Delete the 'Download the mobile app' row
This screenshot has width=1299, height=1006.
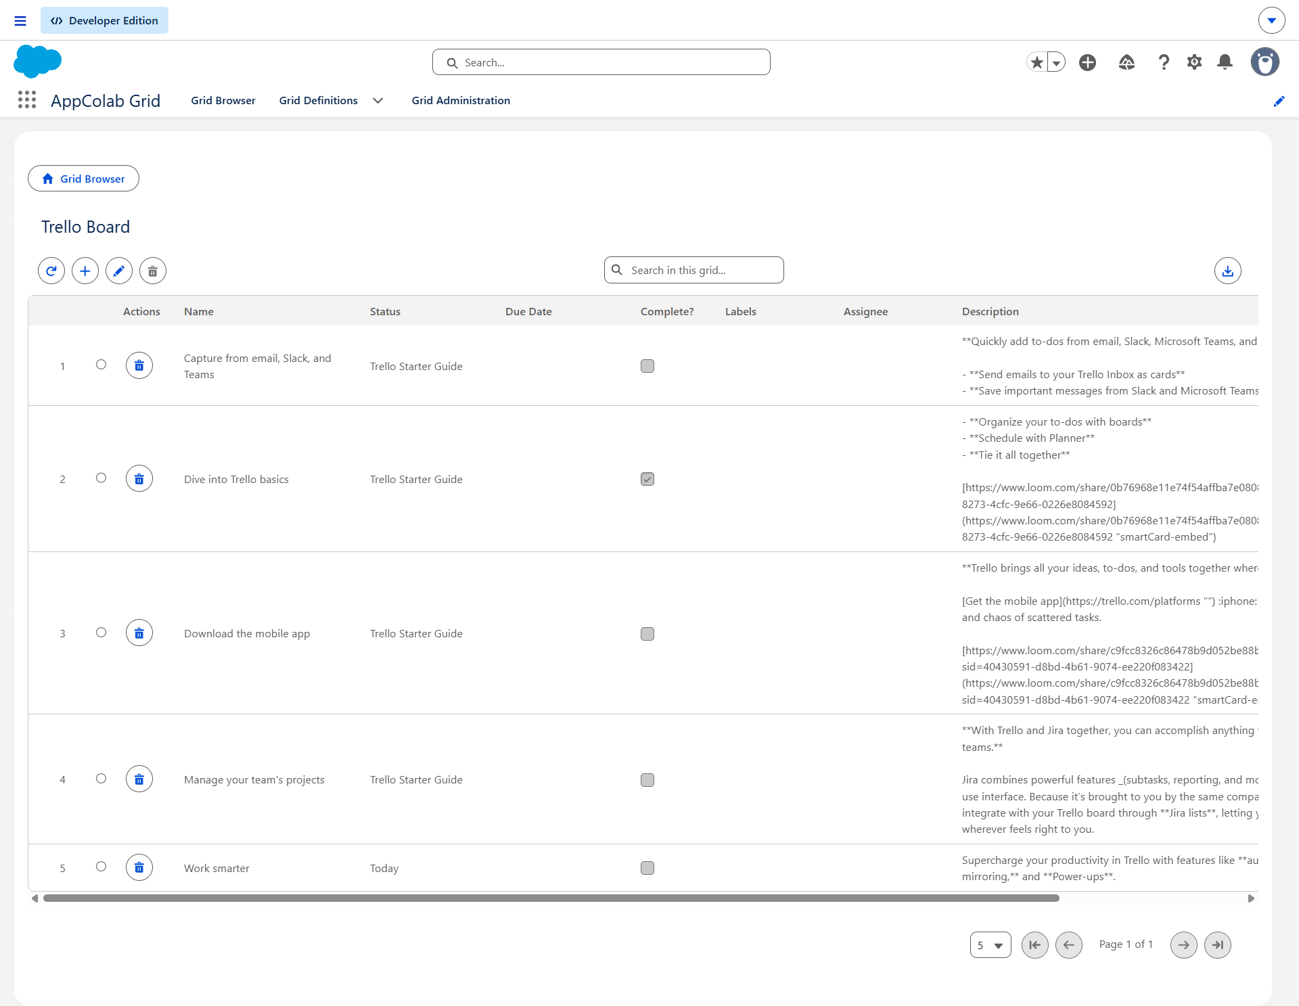click(139, 633)
